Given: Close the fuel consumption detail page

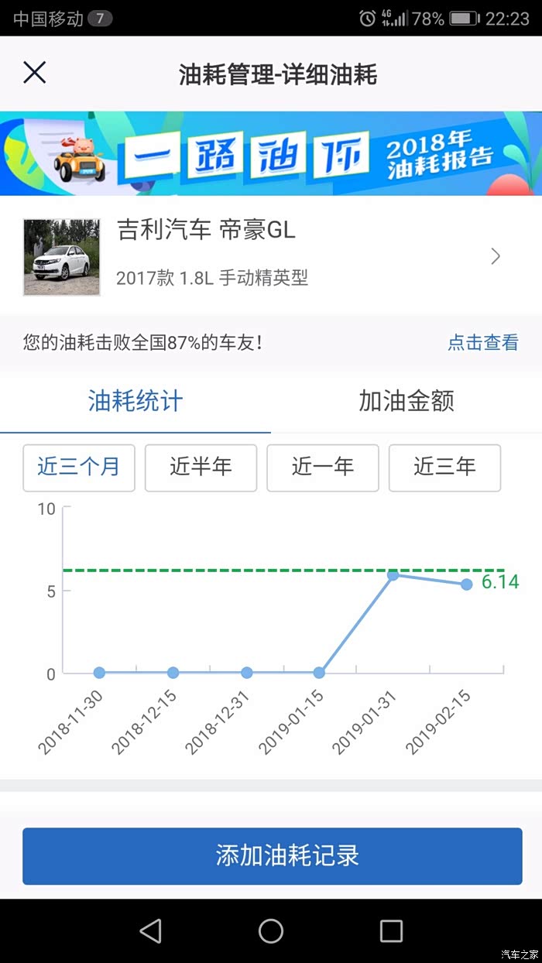Looking at the screenshot, I should 35,73.
